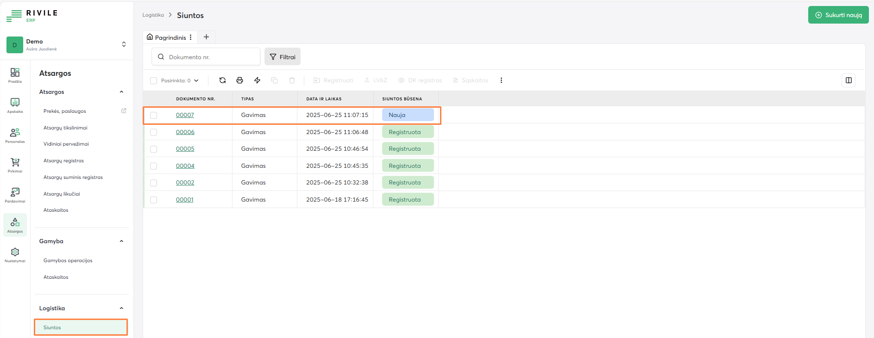Open Nustatymai settings in the sidebar

tap(15, 255)
